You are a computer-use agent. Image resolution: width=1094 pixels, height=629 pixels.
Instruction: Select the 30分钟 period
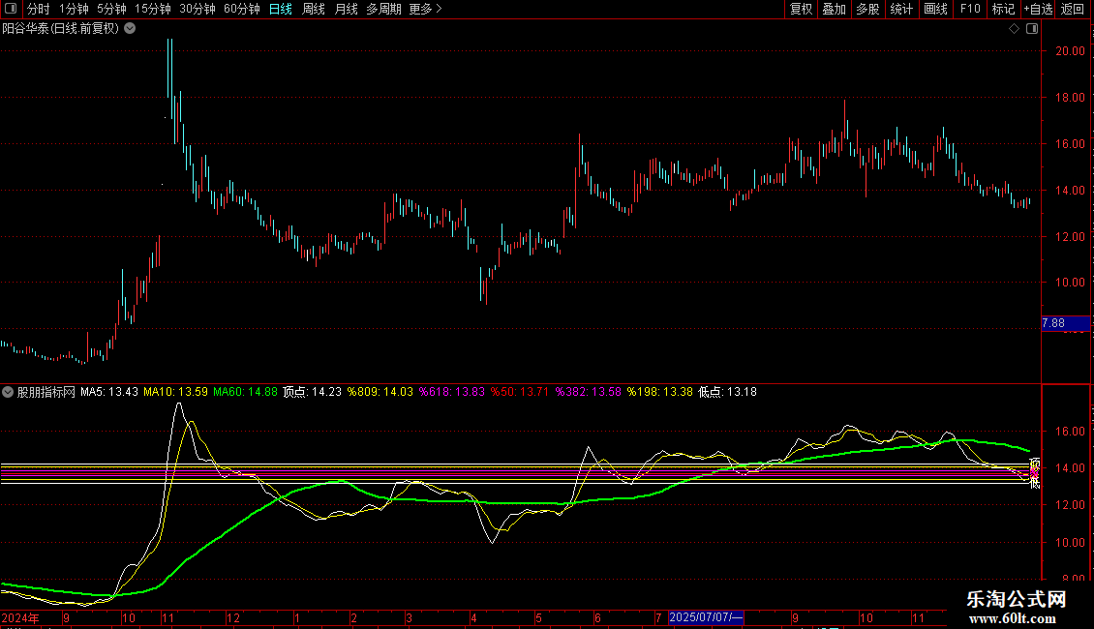(x=198, y=9)
